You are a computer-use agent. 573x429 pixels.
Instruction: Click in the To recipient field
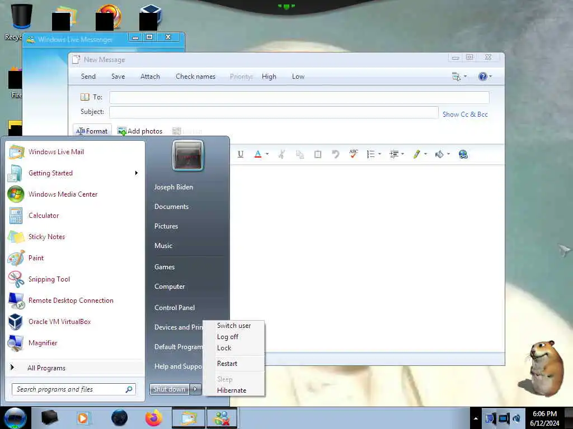[x=299, y=97]
